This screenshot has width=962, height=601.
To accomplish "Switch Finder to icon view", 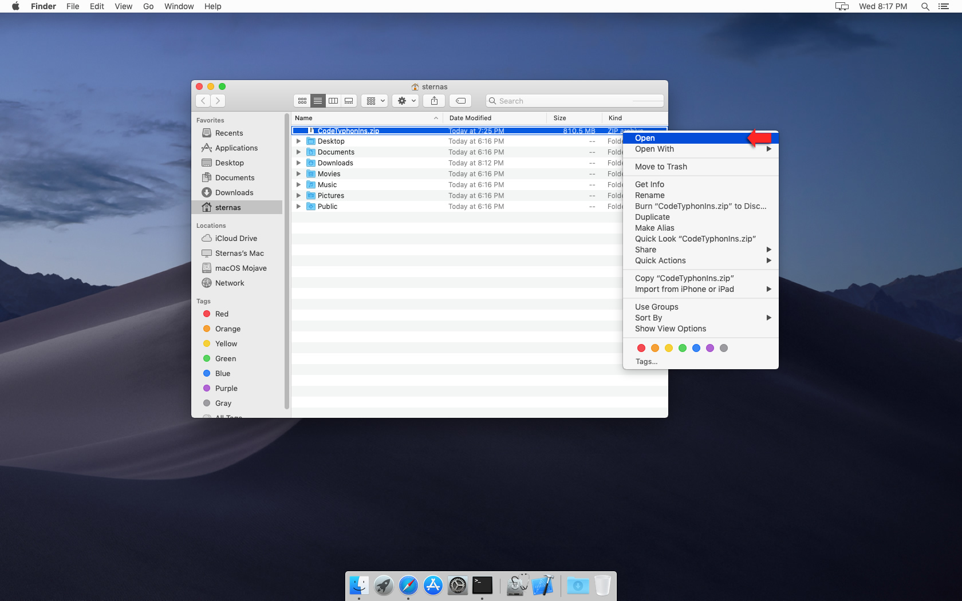I will click(x=302, y=101).
